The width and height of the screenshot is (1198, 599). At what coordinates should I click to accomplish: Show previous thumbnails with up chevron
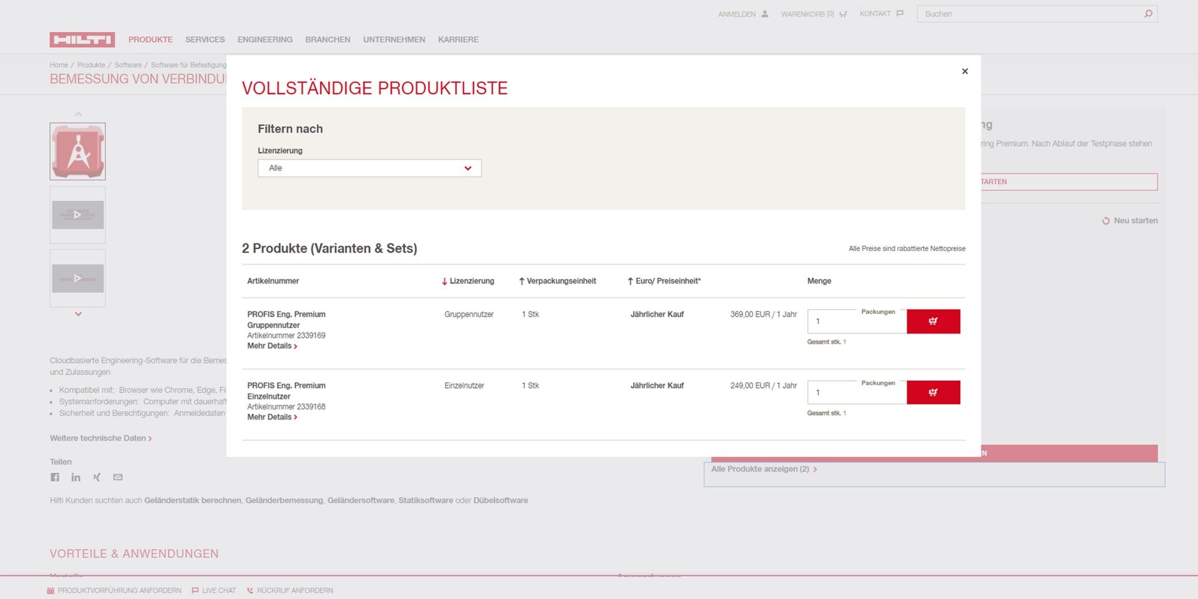click(78, 114)
